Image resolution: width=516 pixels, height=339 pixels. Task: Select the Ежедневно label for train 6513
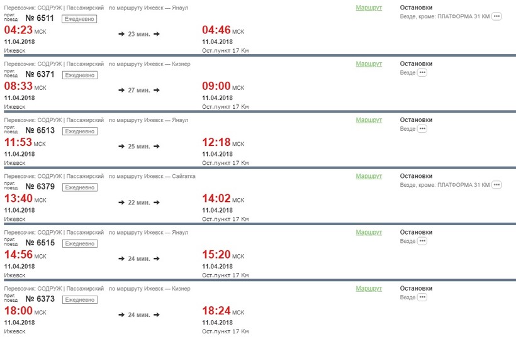[x=79, y=131]
